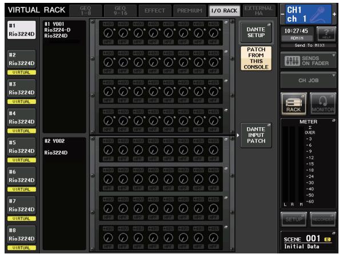Click the yellow E mark beside SCENE 001
The image size is (339, 254).
coord(328,239)
